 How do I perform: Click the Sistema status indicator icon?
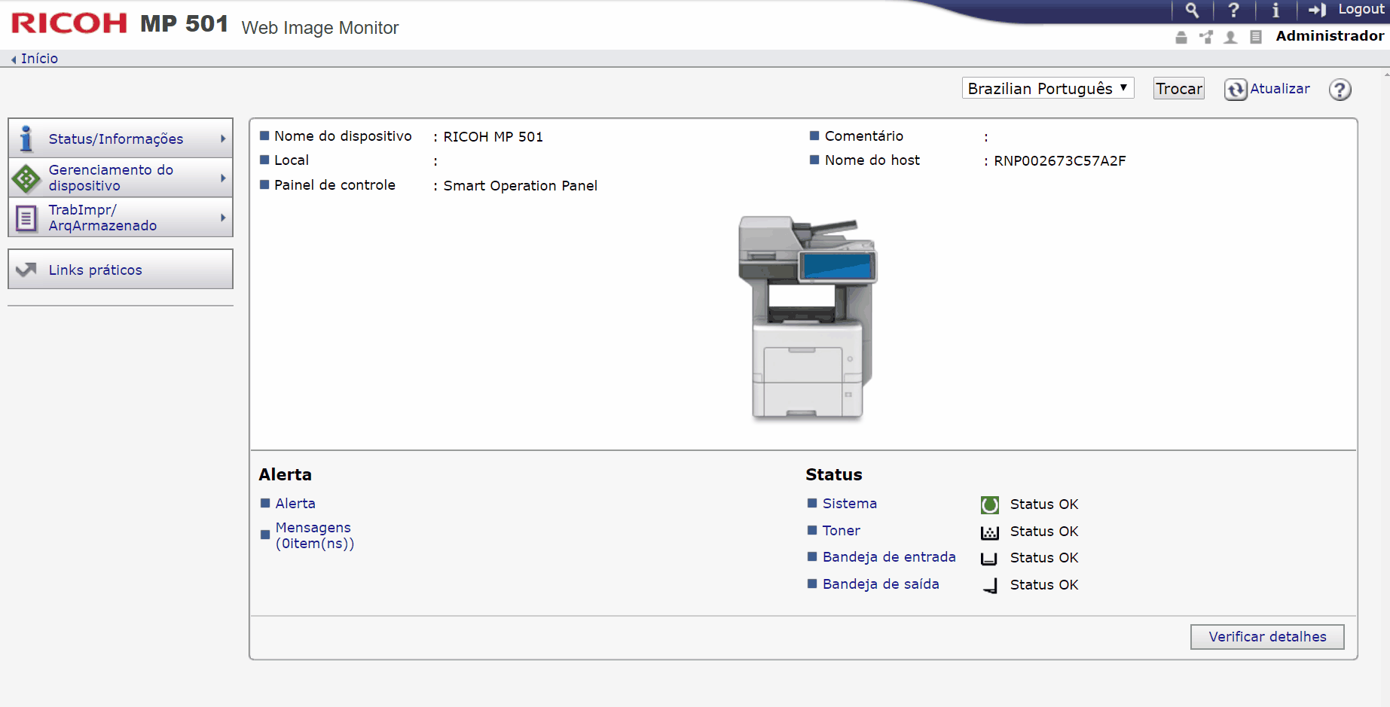pos(989,504)
